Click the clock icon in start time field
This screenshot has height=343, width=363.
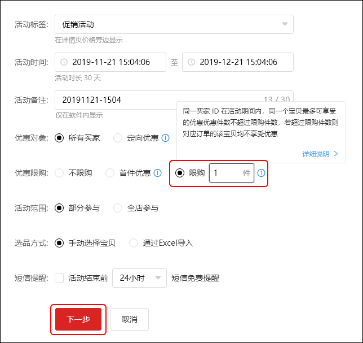(64, 62)
